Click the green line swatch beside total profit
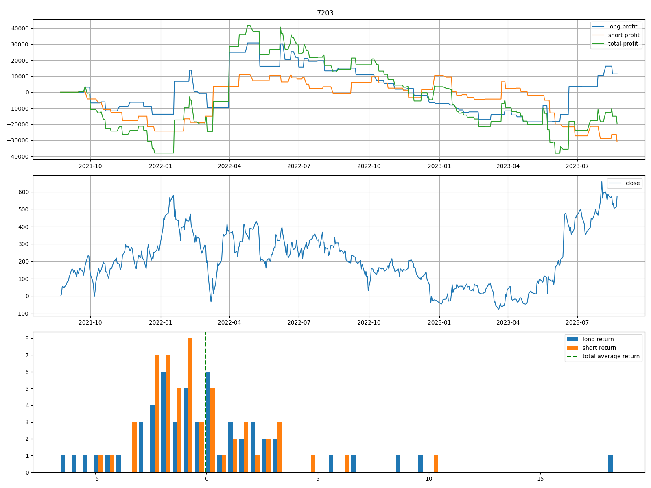 598,44
